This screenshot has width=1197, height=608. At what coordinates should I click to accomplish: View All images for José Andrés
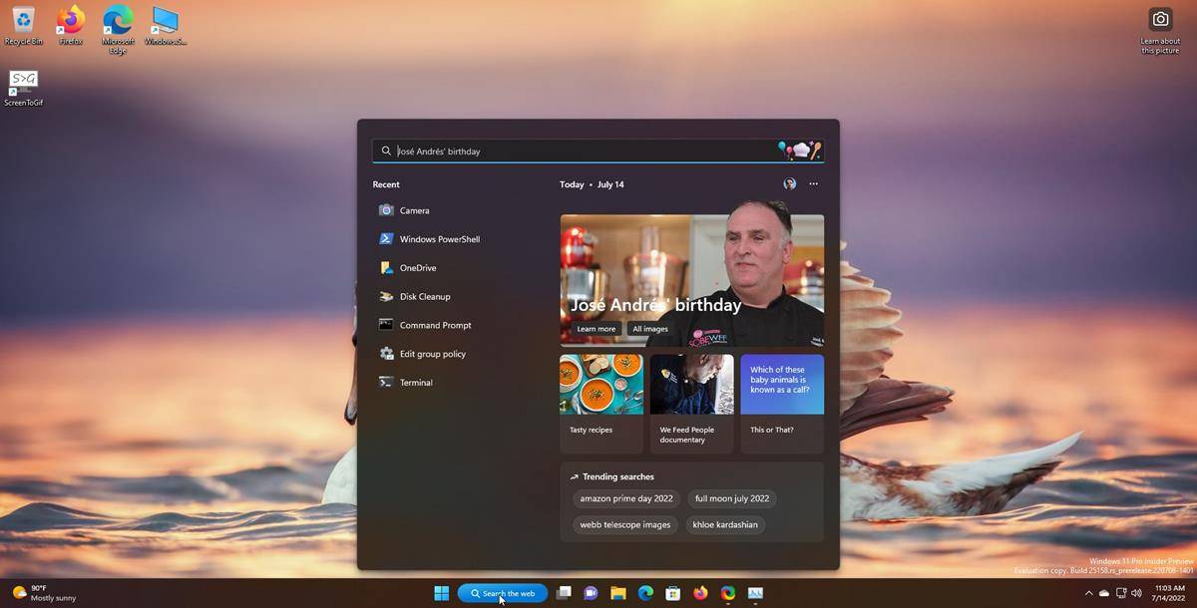(x=649, y=328)
